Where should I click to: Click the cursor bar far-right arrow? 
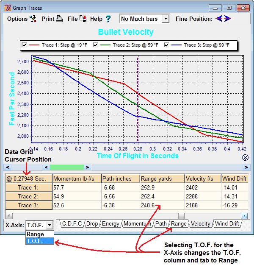[246, 167]
